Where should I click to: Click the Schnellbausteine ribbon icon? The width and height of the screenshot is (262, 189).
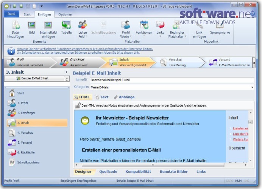click(103, 25)
